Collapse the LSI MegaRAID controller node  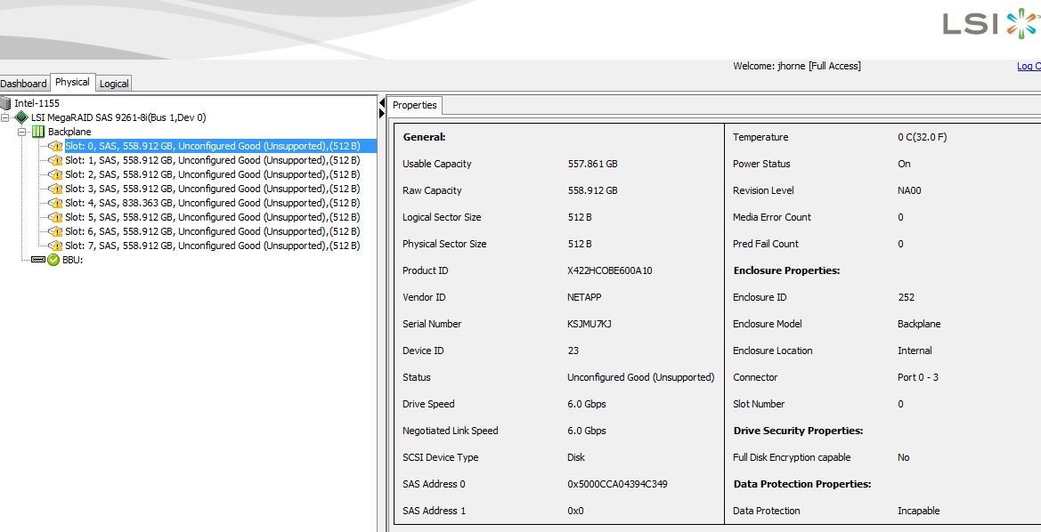pos(5,117)
